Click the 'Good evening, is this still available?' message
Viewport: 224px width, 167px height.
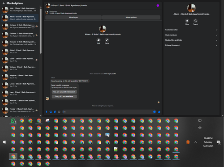coord(70,81)
